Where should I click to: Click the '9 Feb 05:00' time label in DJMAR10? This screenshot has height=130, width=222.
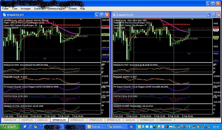coord(188,116)
